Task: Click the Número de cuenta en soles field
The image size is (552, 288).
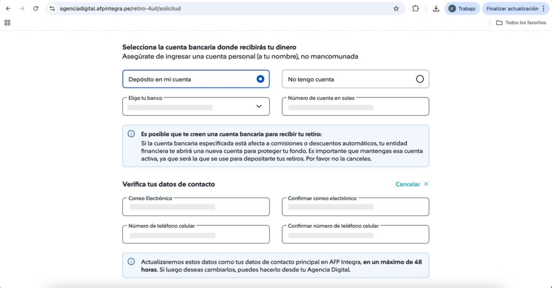Action: tap(355, 107)
